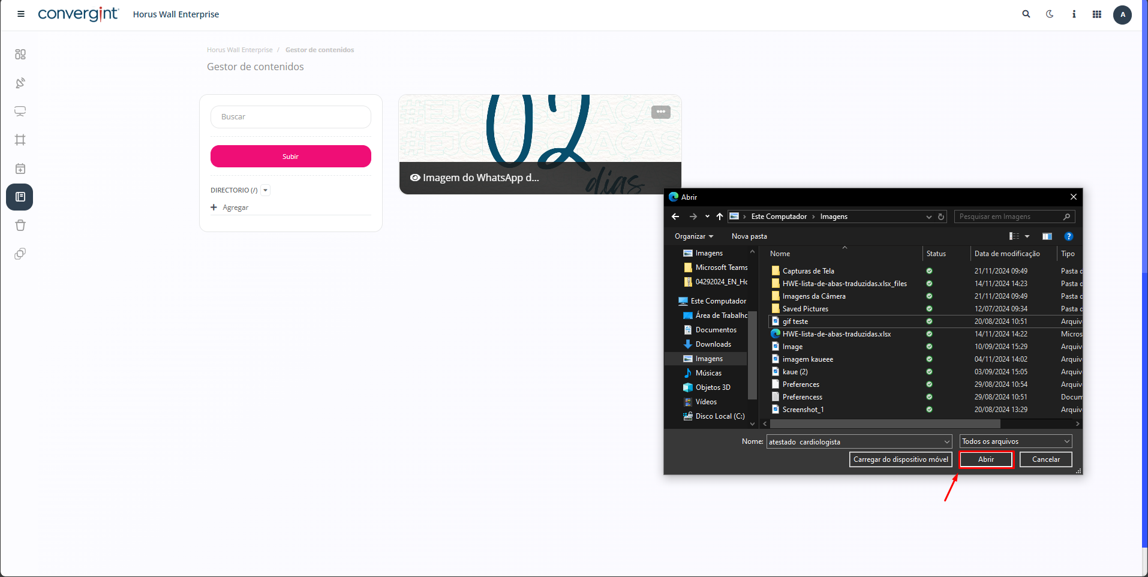This screenshot has height=577, width=1148.
Task: Click Nova pasta in the dialog toolbar
Action: click(749, 236)
